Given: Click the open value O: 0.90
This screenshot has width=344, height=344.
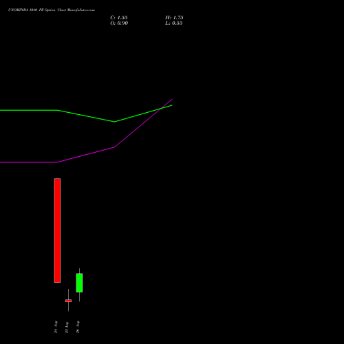Looking at the screenshot, I should coord(119,23).
